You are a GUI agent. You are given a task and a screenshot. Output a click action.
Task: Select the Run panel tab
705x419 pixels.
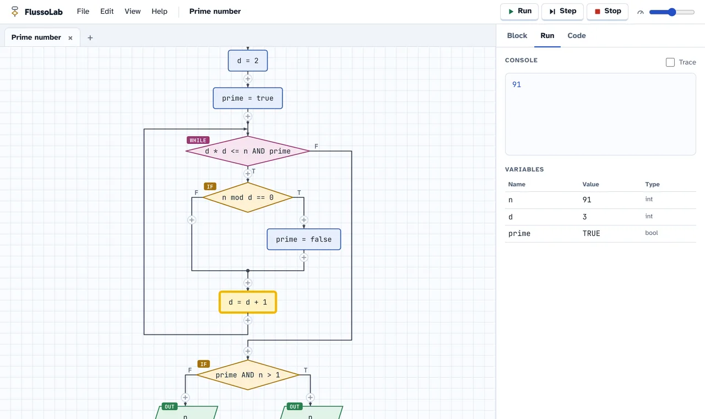point(547,35)
